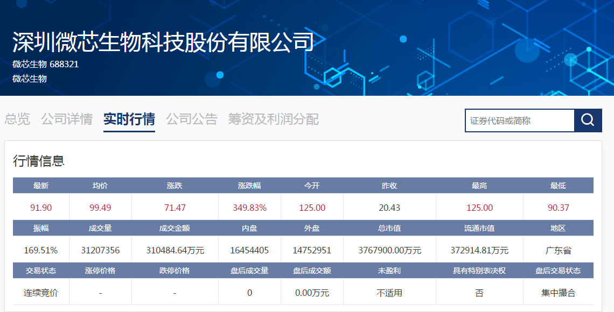The width and height of the screenshot is (614, 312).
Task: Click the 行情信息 section heading
Action: pos(38,161)
